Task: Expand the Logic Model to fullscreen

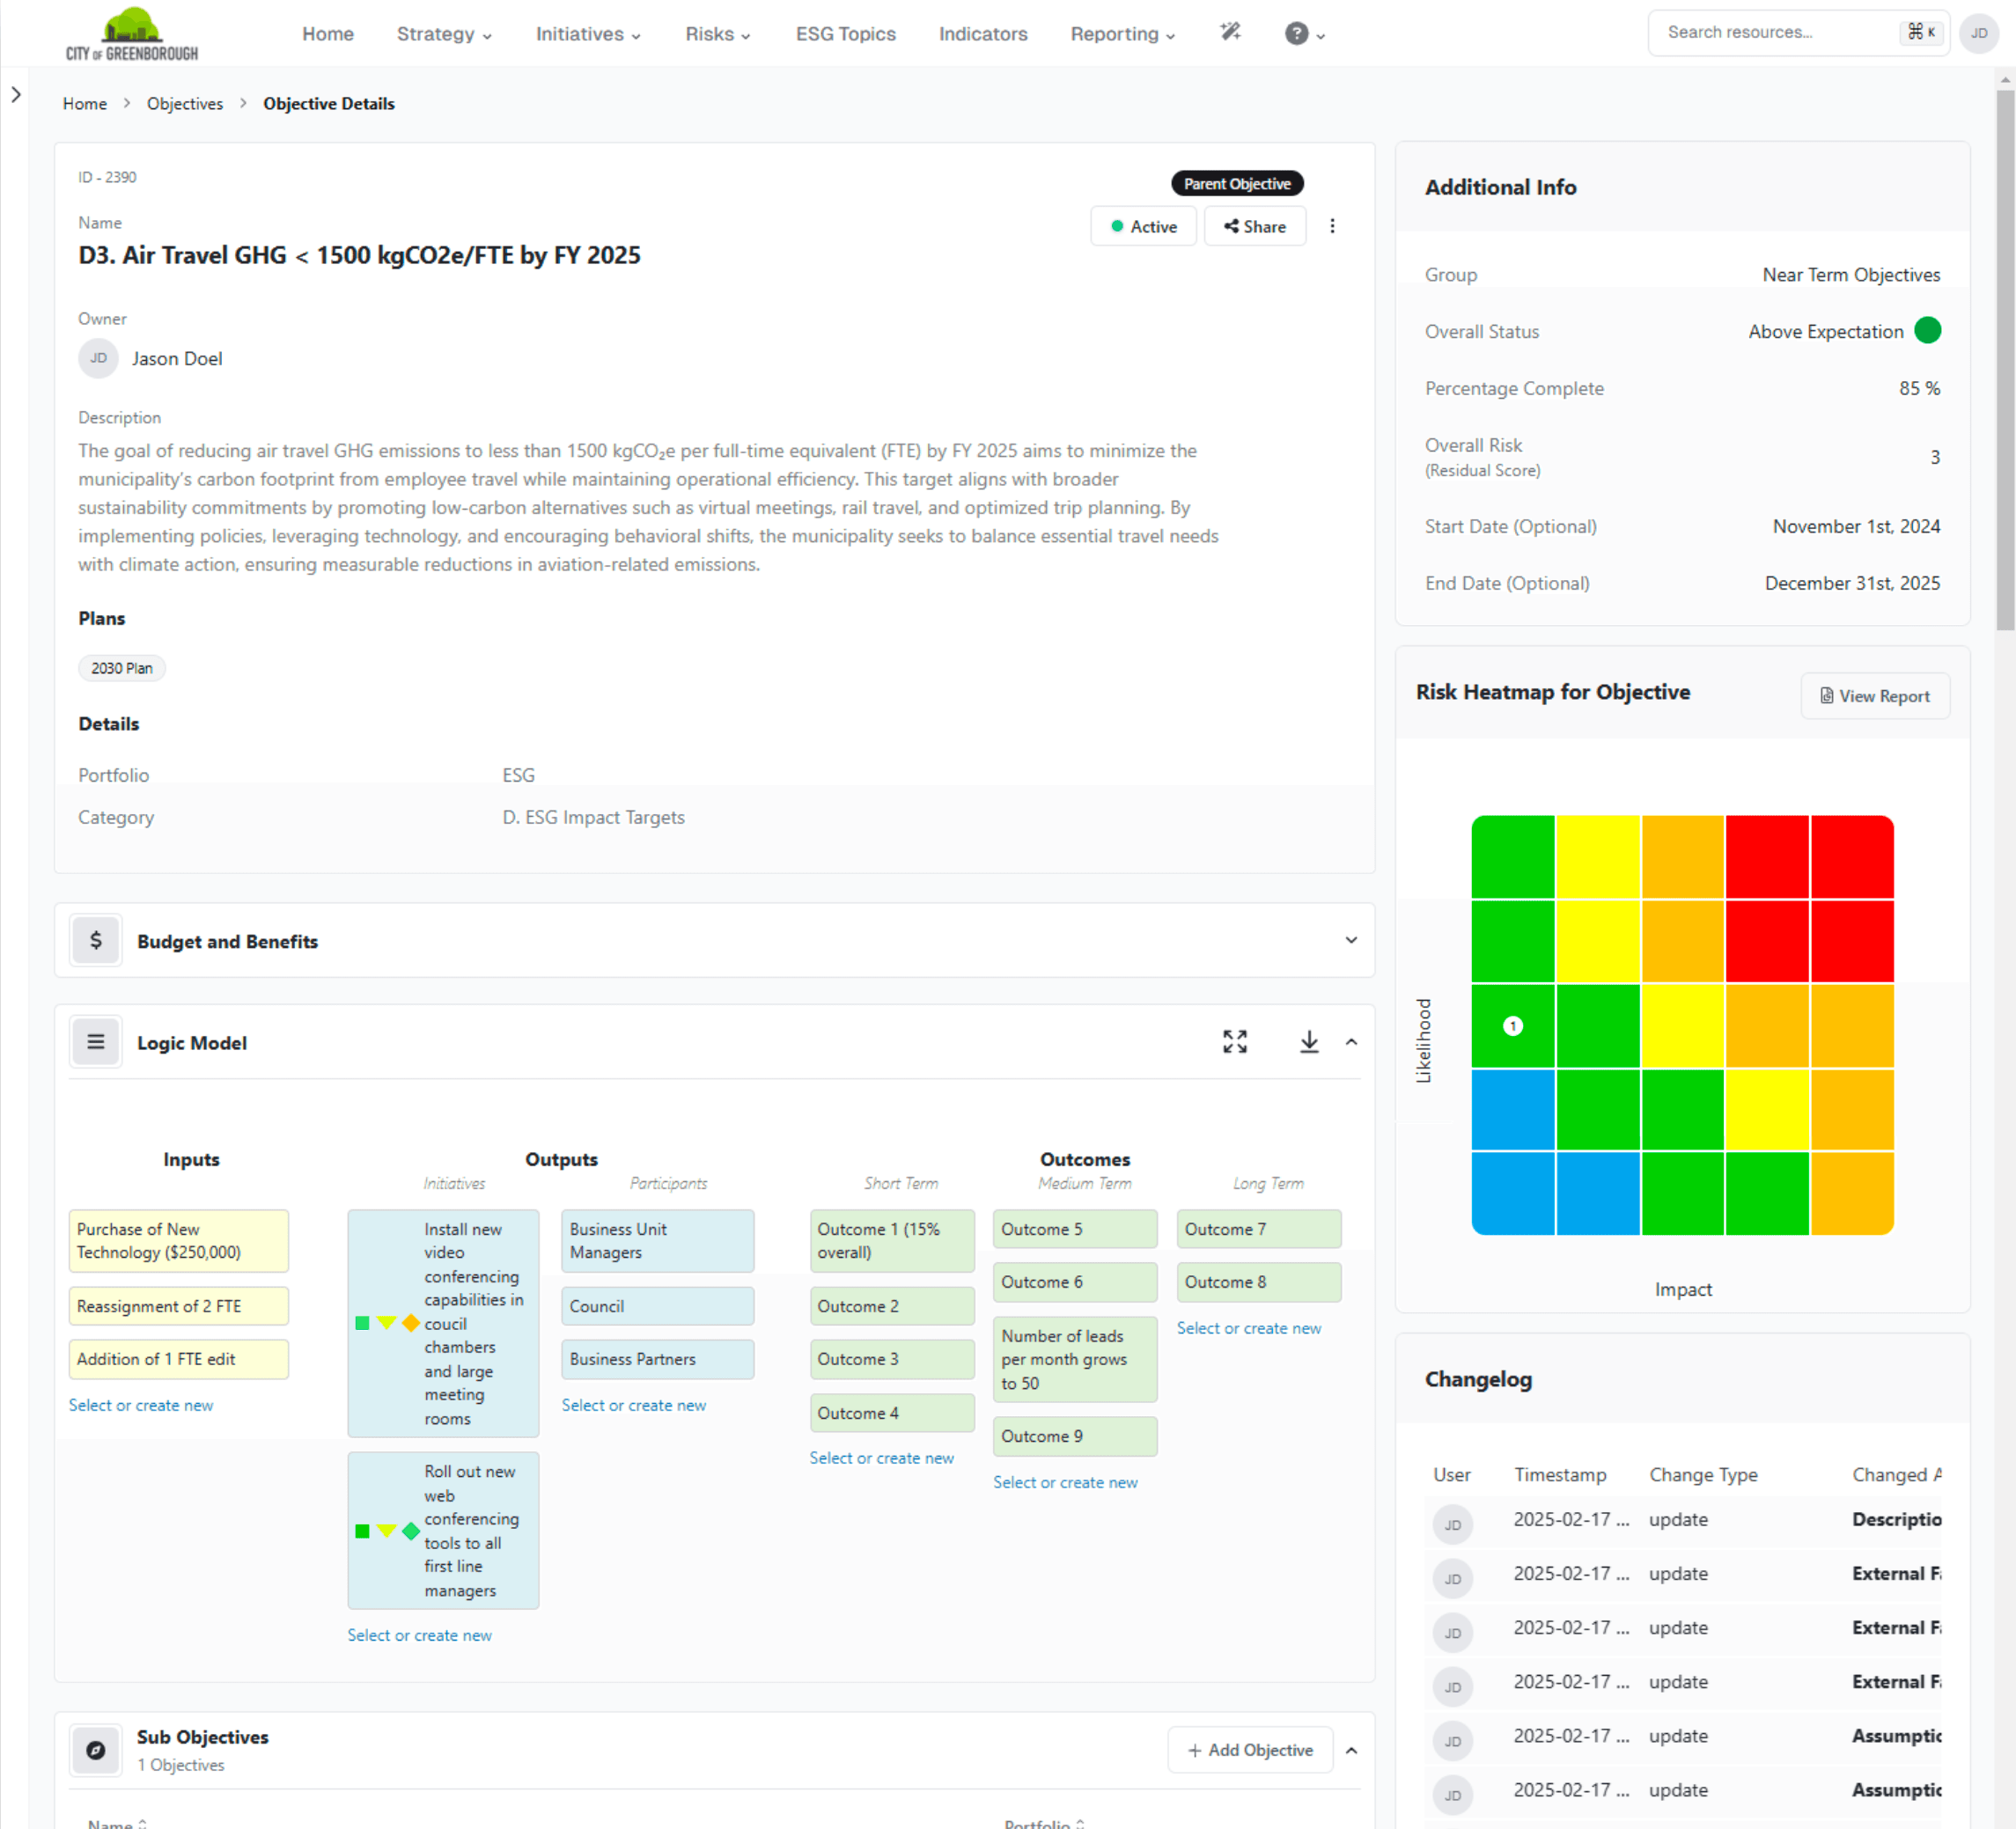Action: click(1235, 1042)
